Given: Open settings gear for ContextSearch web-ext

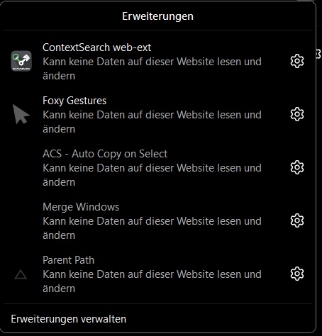Looking at the screenshot, I should [297, 61].
